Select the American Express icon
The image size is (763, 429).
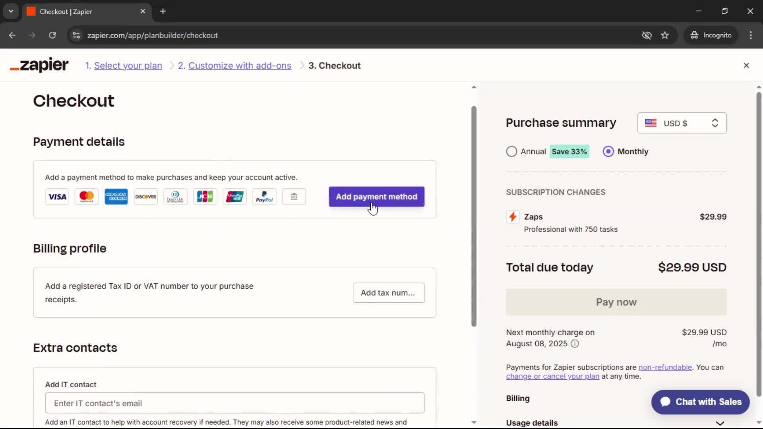116,197
